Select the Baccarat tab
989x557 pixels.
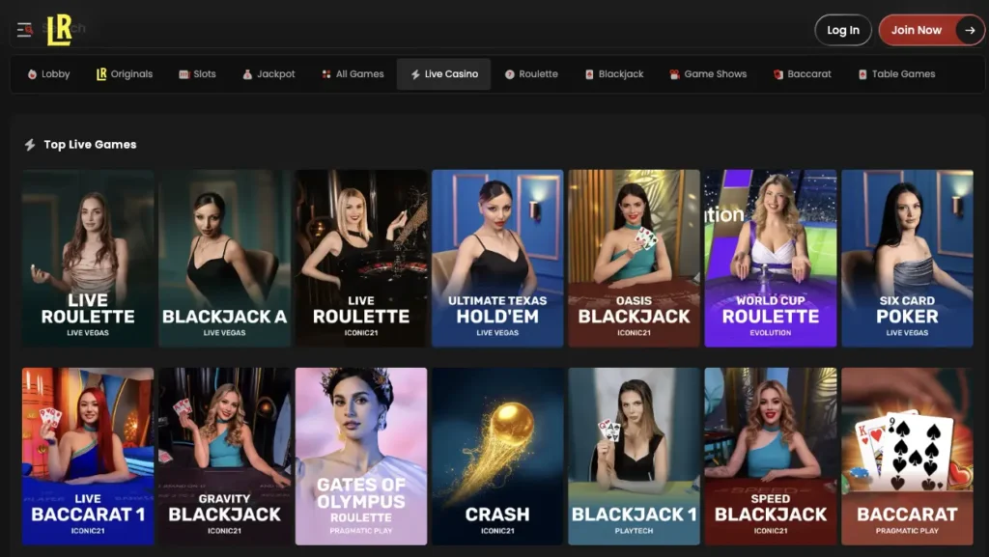point(803,74)
